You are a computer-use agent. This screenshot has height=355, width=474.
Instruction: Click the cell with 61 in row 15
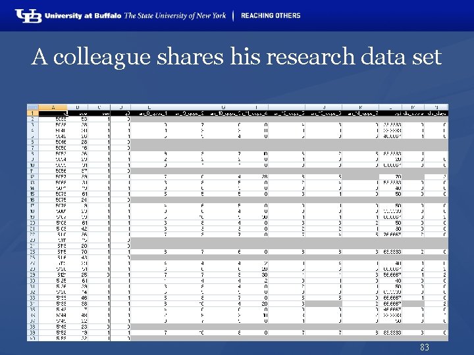78,194
